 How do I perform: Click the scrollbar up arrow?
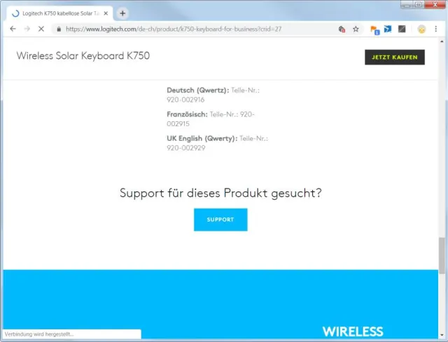point(442,41)
